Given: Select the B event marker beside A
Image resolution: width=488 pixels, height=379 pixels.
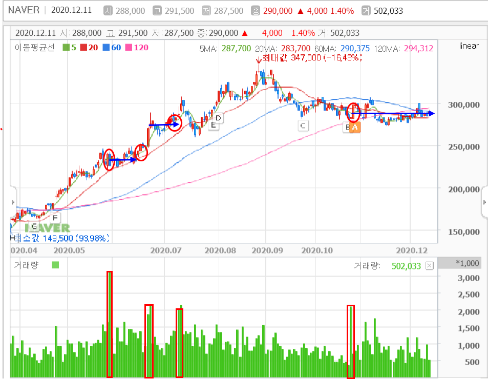Looking at the screenshot, I should 347,127.
